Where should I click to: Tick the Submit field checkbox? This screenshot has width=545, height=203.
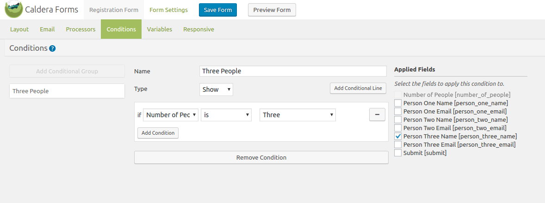tap(398, 153)
